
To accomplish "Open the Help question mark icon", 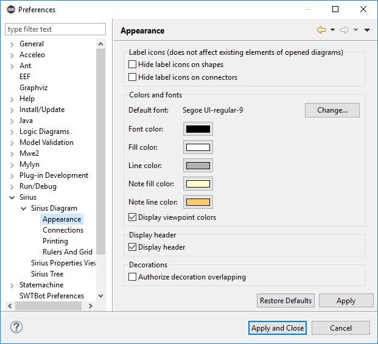I will [16, 327].
